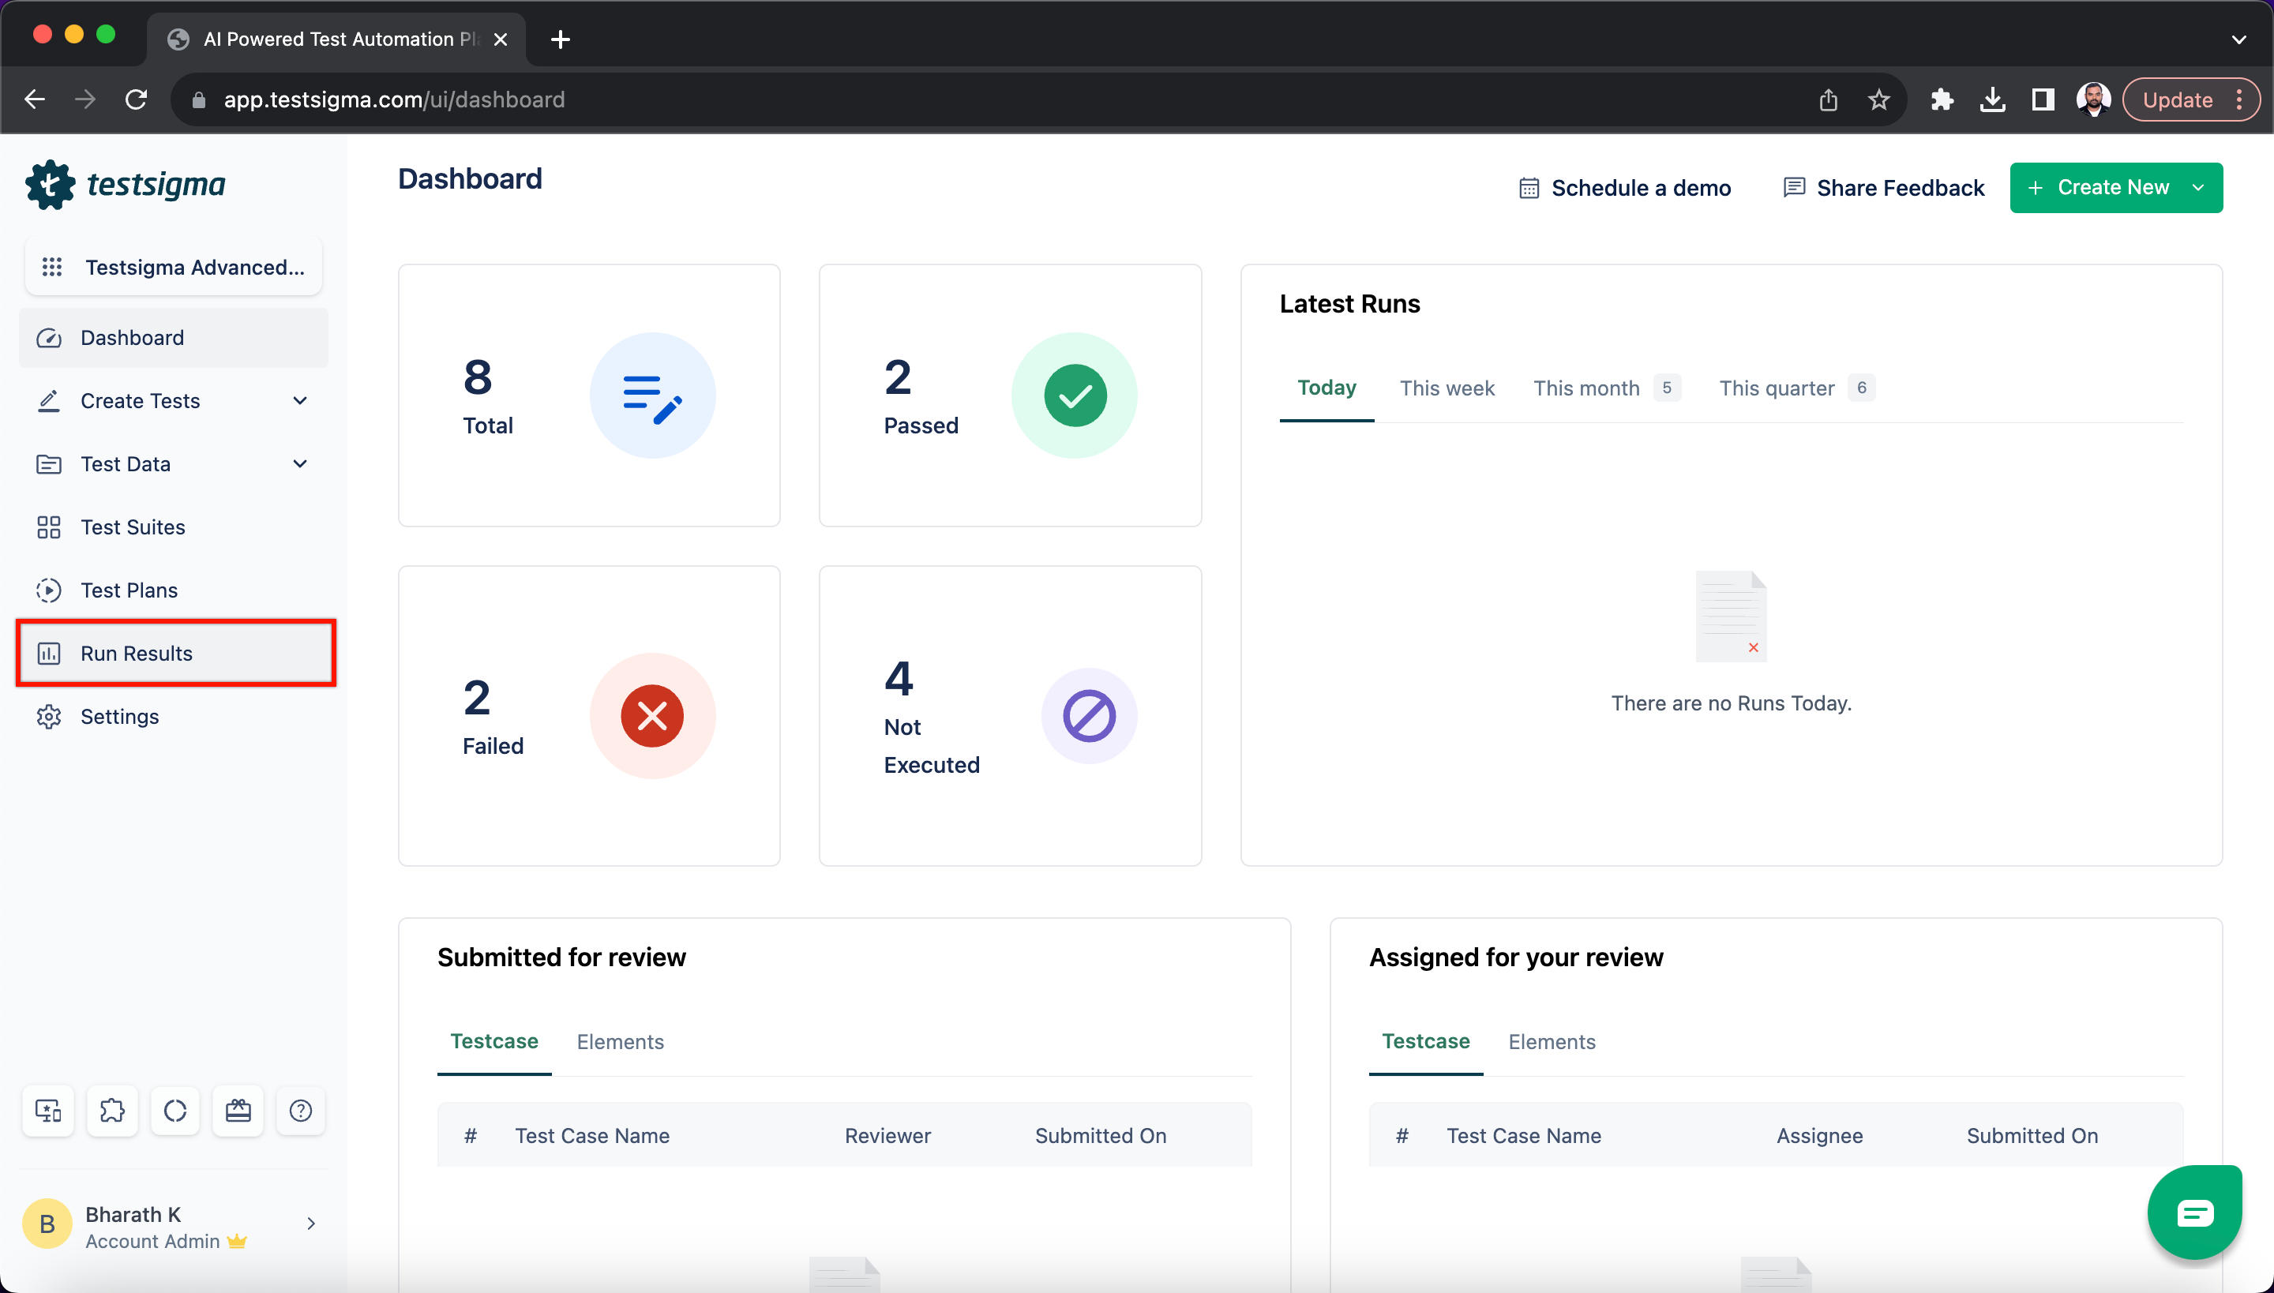
Task: Expand the Test Data submenu chevron
Action: pos(300,463)
